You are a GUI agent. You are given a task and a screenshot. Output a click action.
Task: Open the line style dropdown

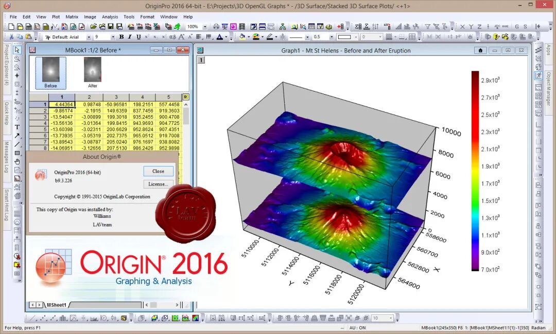tap(307, 37)
